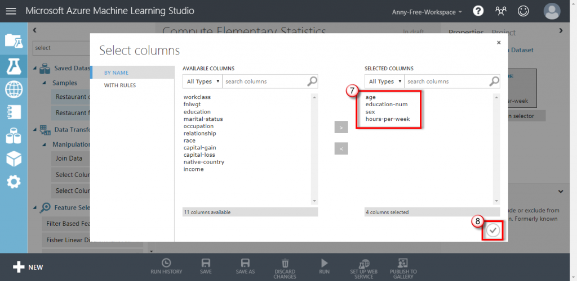Collapse the Feature Selection tree node
This screenshot has height=281, width=577.
tap(35, 207)
